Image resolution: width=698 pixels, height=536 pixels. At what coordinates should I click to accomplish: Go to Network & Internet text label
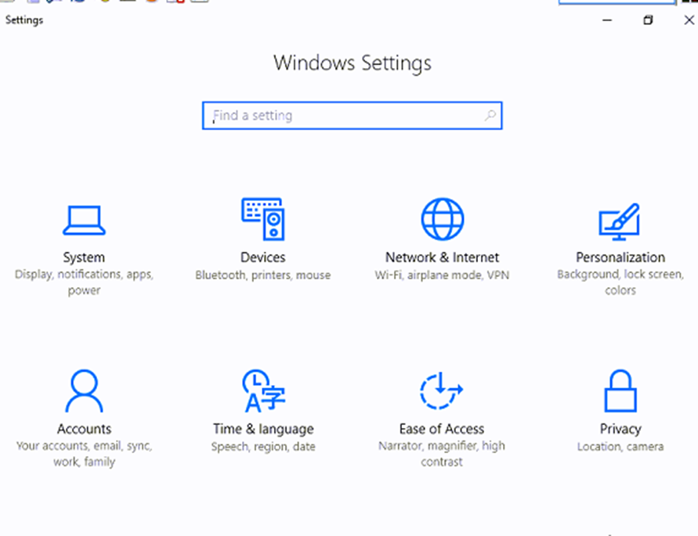click(442, 257)
